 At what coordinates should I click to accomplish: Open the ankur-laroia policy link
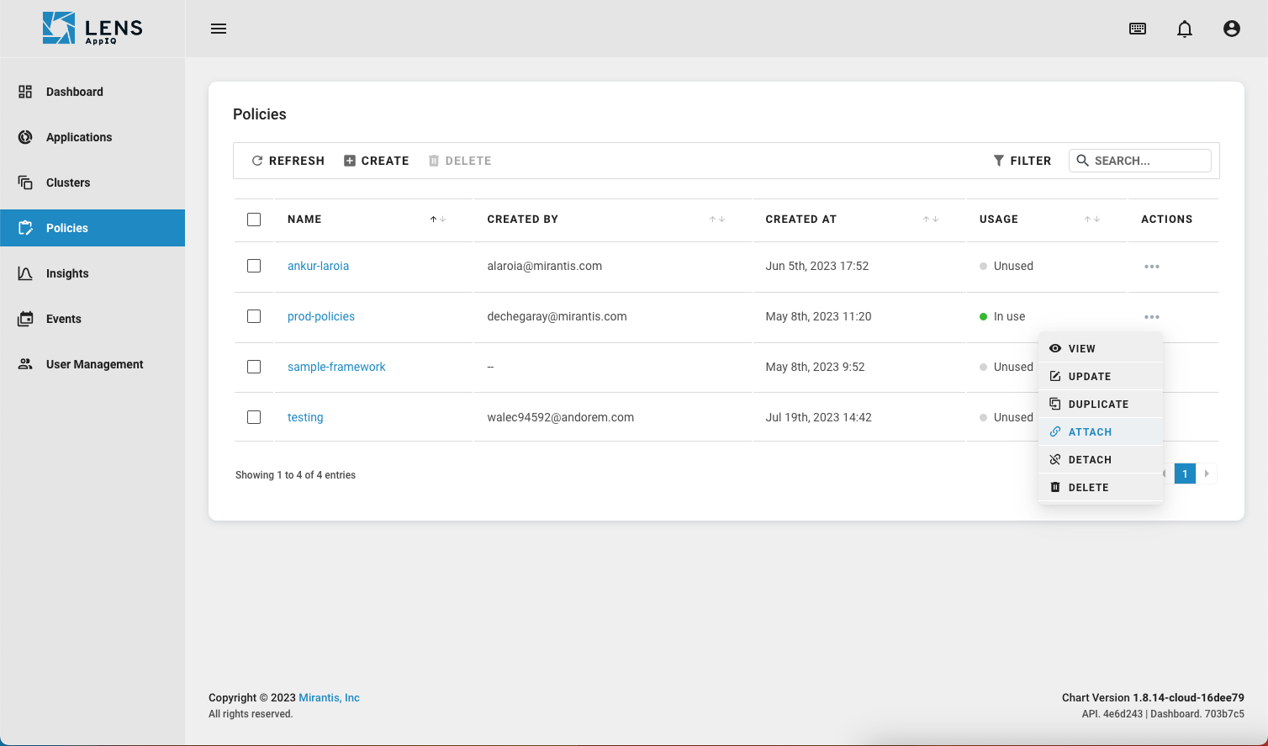[318, 266]
